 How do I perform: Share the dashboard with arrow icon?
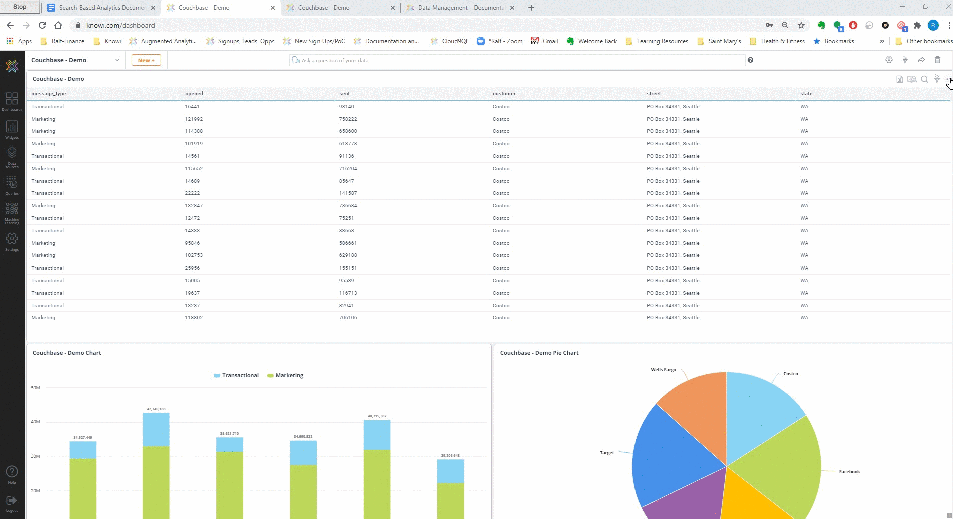(x=921, y=60)
